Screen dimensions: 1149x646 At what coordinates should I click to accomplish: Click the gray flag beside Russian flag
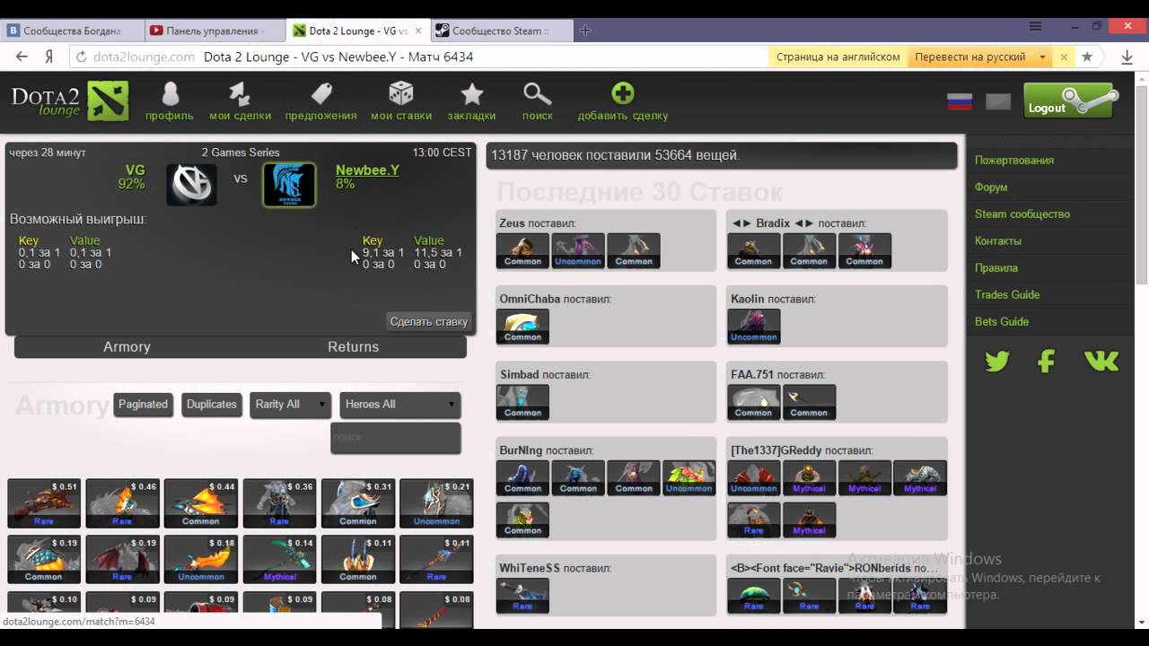tap(998, 101)
